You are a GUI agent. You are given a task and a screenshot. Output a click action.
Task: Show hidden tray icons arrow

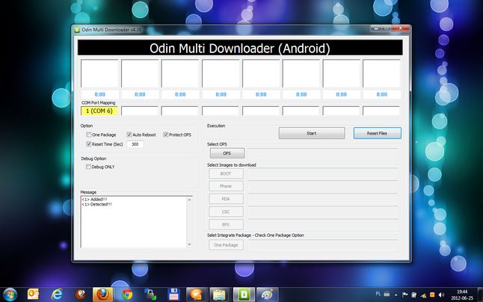pyautogui.click(x=396, y=295)
